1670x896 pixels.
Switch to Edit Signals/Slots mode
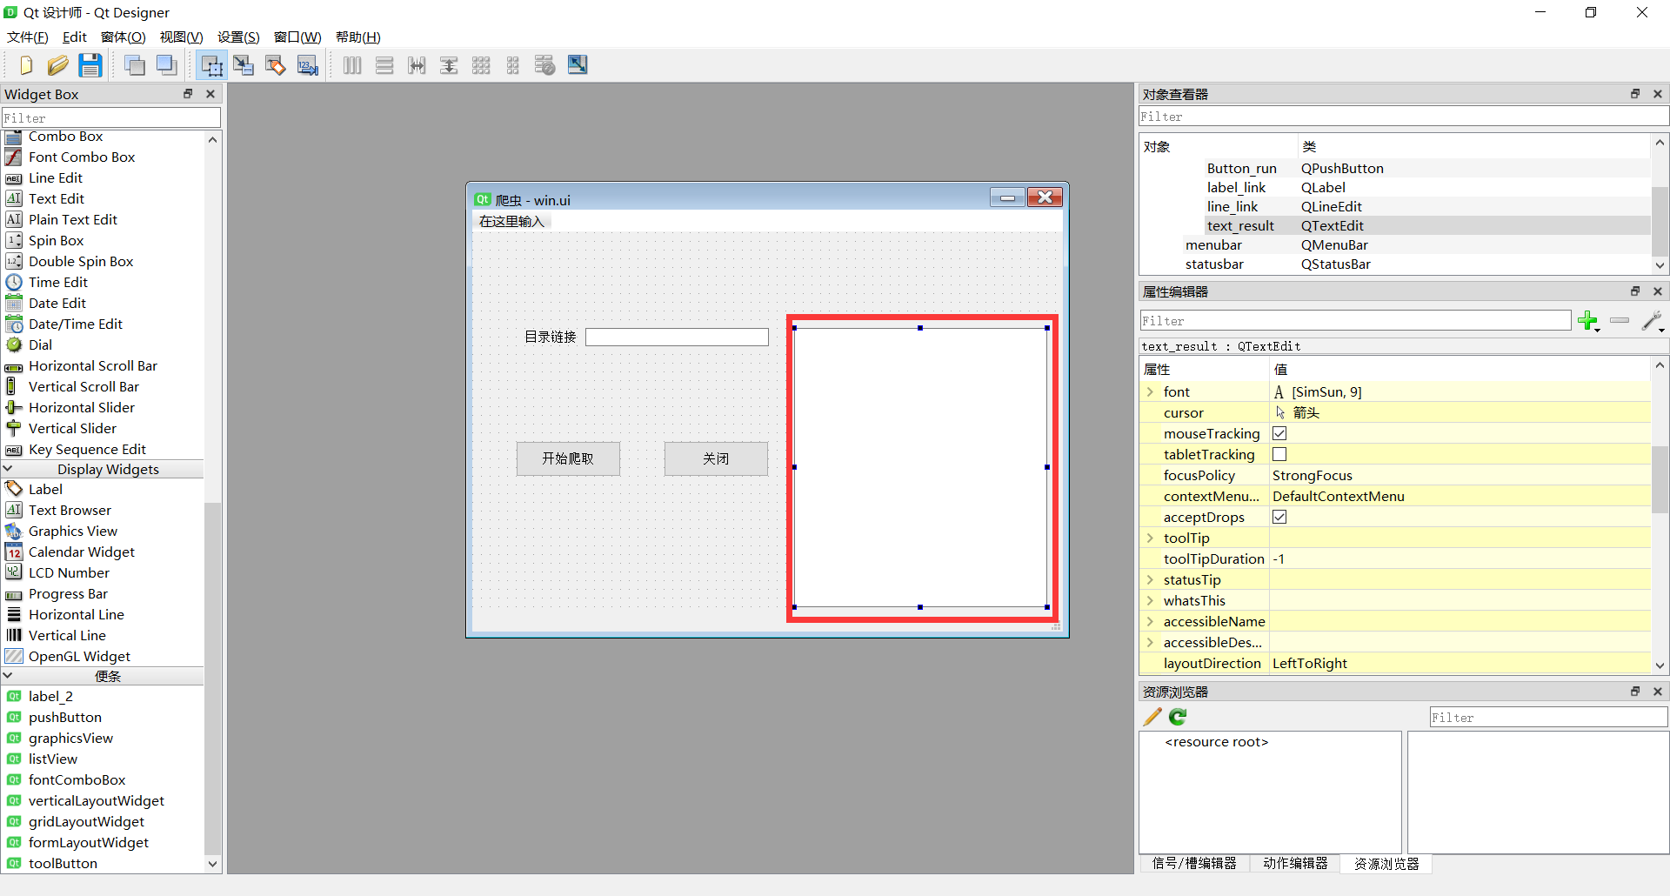pyautogui.click(x=244, y=65)
